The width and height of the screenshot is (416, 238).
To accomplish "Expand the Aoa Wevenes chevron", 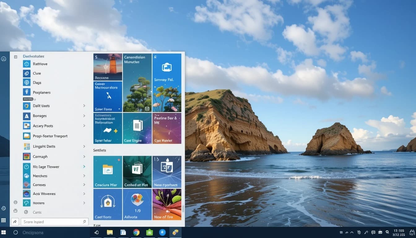I will (84, 194).
